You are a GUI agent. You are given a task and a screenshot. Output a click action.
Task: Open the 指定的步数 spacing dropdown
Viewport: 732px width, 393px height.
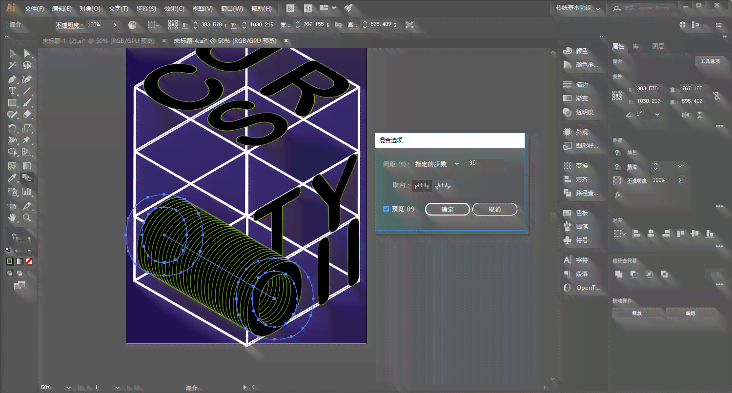(x=437, y=164)
